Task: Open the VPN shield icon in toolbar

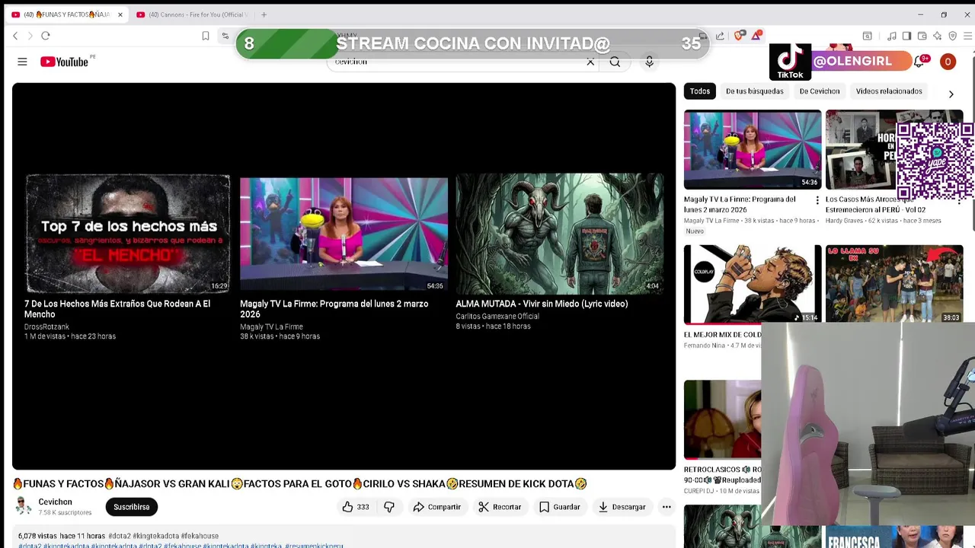Action: point(952,36)
